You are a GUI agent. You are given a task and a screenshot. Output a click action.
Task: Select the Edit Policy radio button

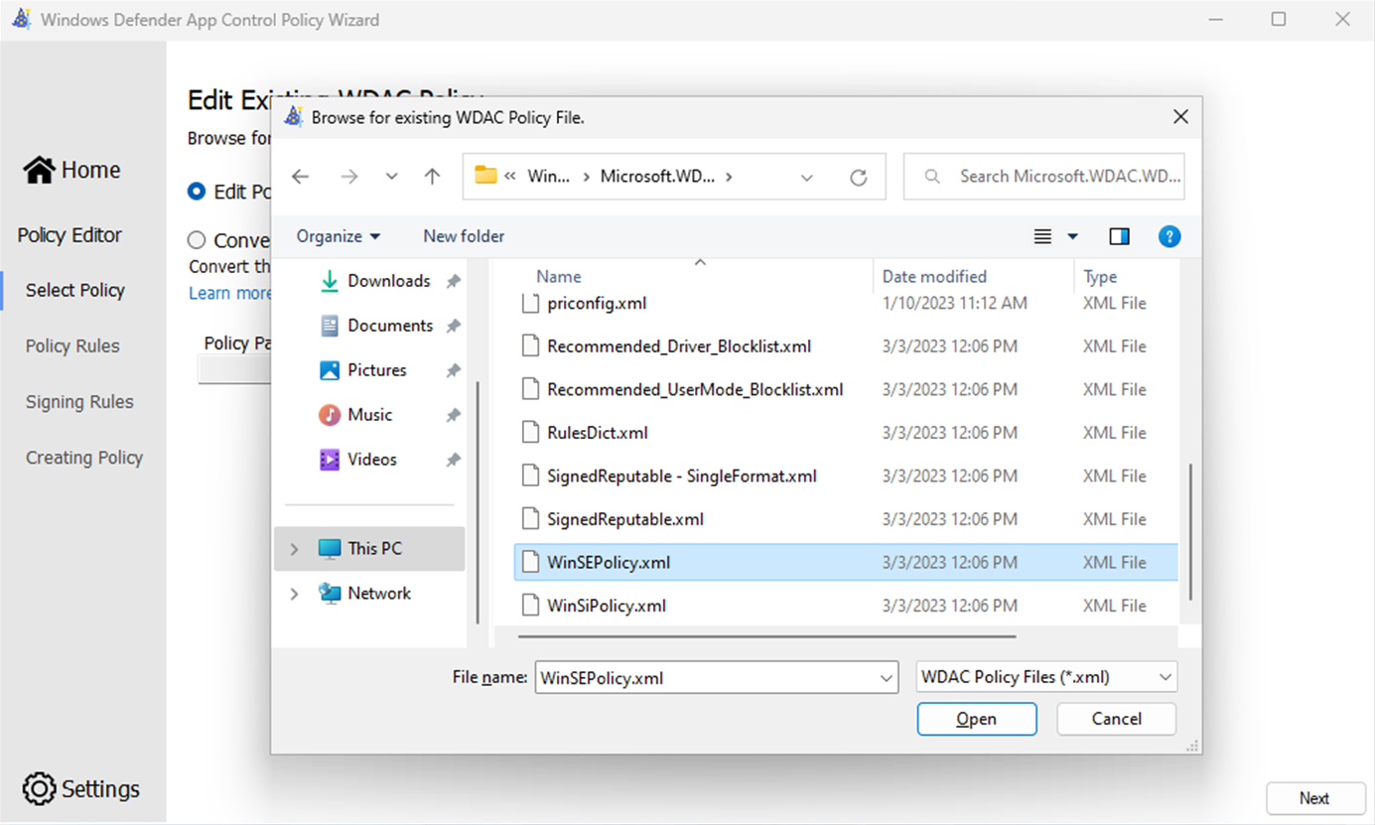point(197,192)
